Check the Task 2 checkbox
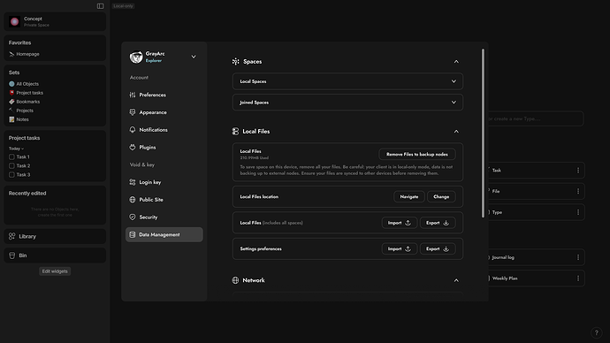Image resolution: width=610 pixels, height=343 pixels. [11, 165]
